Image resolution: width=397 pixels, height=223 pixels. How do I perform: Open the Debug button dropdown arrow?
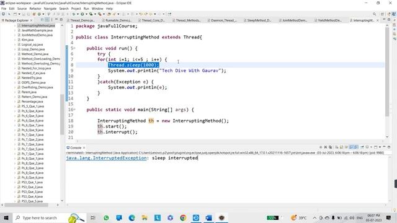pyautogui.click(x=78, y=14)
